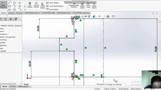Viewport: 161px width, 90px height.
Task: Click Move Entities command
Action: pos(52,9)
